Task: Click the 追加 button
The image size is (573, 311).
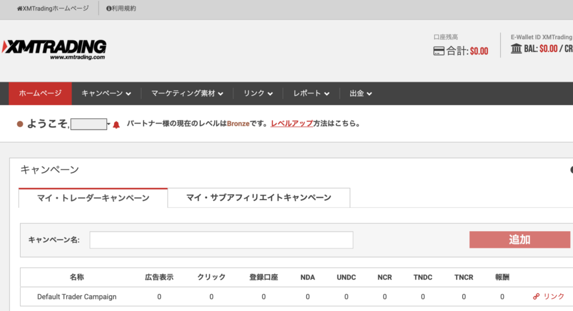Action: click(520, 240)
